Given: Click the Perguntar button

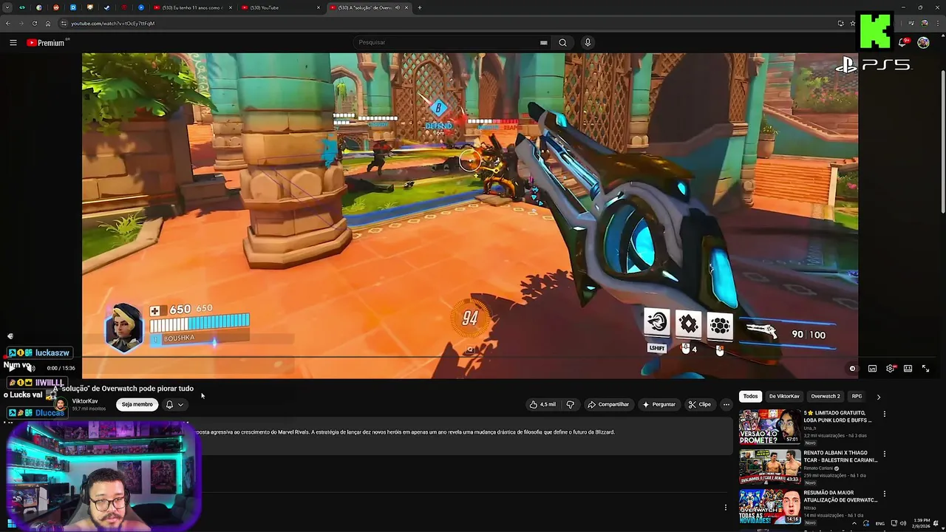Looking at the screenshot, I should pos(659,404).
